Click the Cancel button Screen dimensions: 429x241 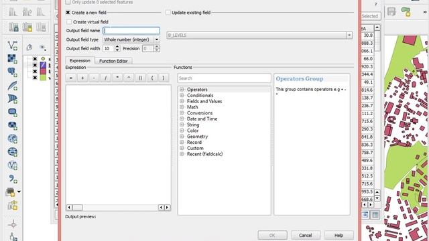(306, 235)
